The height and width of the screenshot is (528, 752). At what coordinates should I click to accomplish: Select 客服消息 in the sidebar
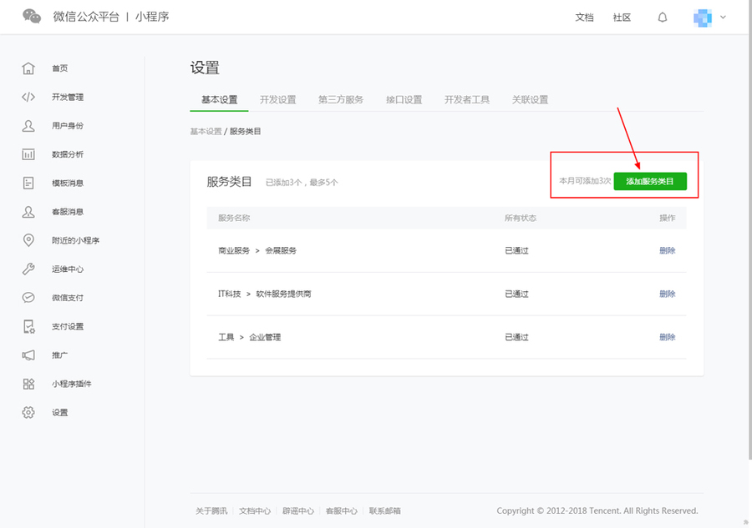68,212
